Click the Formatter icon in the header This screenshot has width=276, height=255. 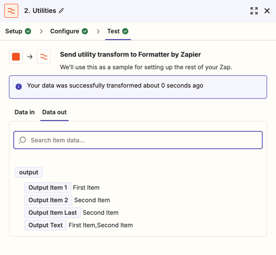(x=11, y=11)
